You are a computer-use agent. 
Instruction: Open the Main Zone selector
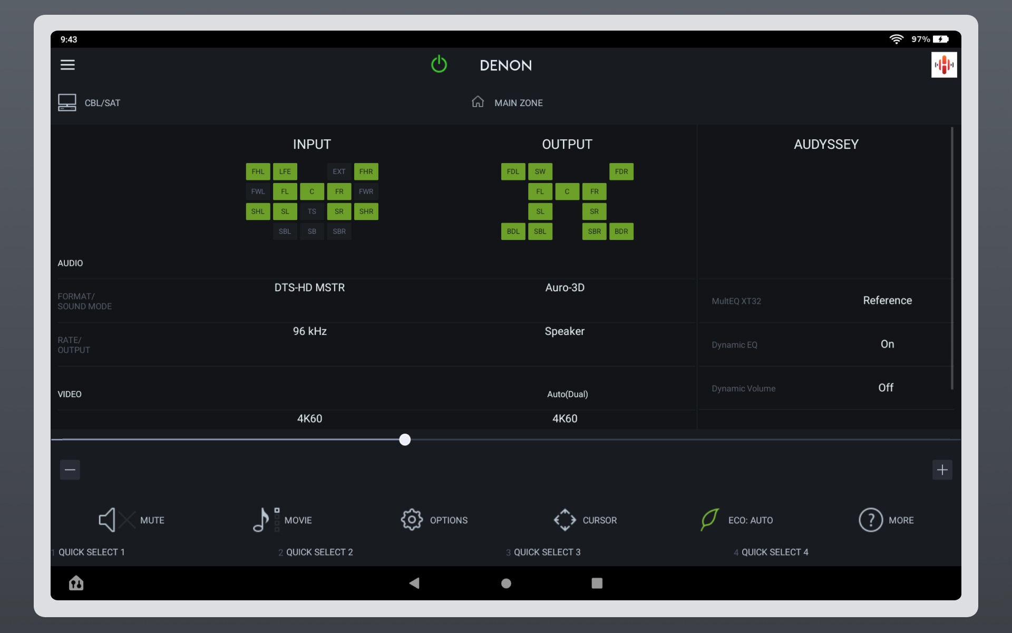(507, 102)
